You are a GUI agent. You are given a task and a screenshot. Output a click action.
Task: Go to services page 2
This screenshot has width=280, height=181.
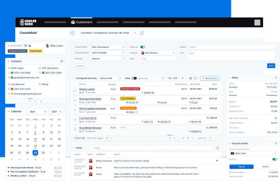click(175, 138)
